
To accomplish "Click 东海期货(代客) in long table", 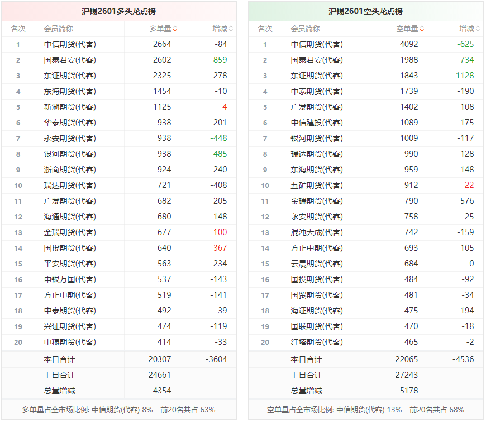I will pyautogui.click(x=70, y=91).
